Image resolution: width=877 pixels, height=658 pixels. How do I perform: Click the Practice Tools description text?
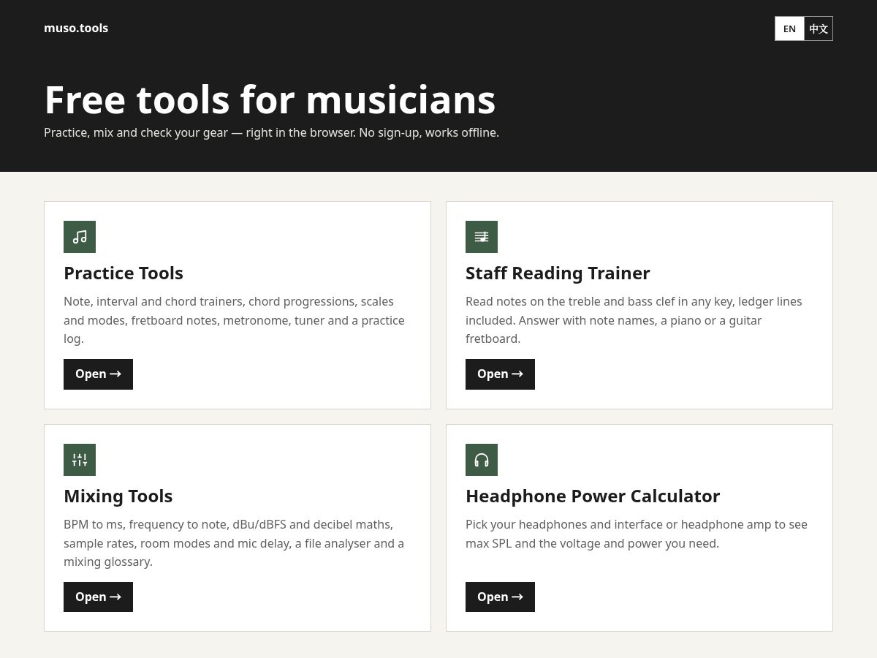point(234,320)
